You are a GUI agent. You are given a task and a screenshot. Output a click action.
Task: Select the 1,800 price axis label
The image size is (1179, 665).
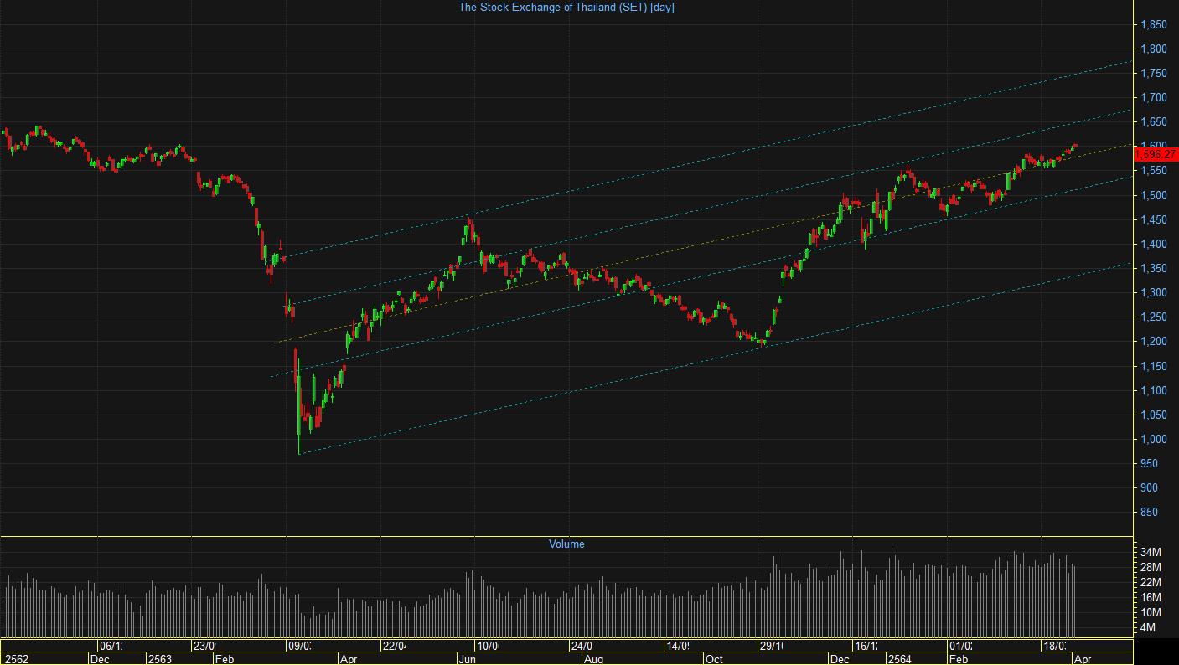[1154, 49]
